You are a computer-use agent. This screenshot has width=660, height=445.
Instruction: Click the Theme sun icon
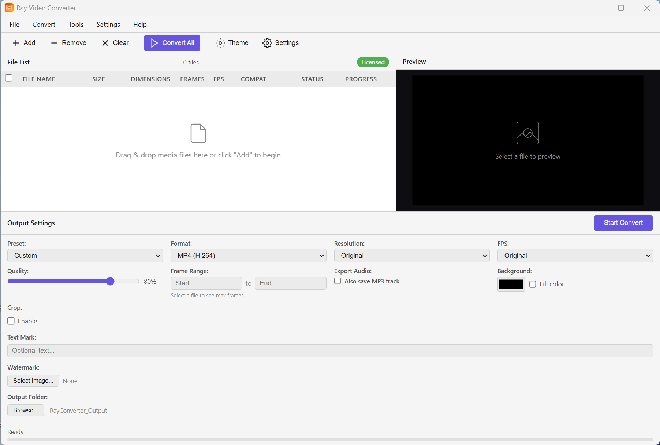point(220,43)
